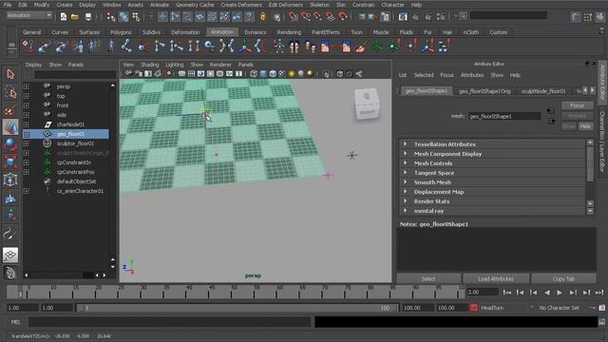The width and height of the screenshot is (608, 342).
Task: Open the geo_floor0Shape1Orig tab
Action: pyautogui.click(x=484, y=91)
